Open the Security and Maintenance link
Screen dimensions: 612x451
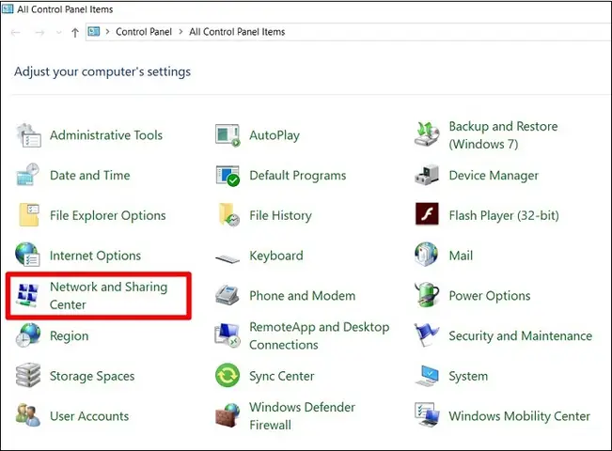(x=520, y=336)
